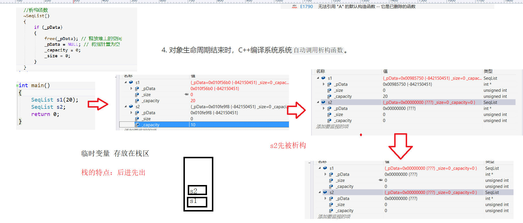Collapse highlighted s2 node below 0x00985750 s1
This screenshot has height=223, width=523.
pyautogui.click(x=318, y=102)
